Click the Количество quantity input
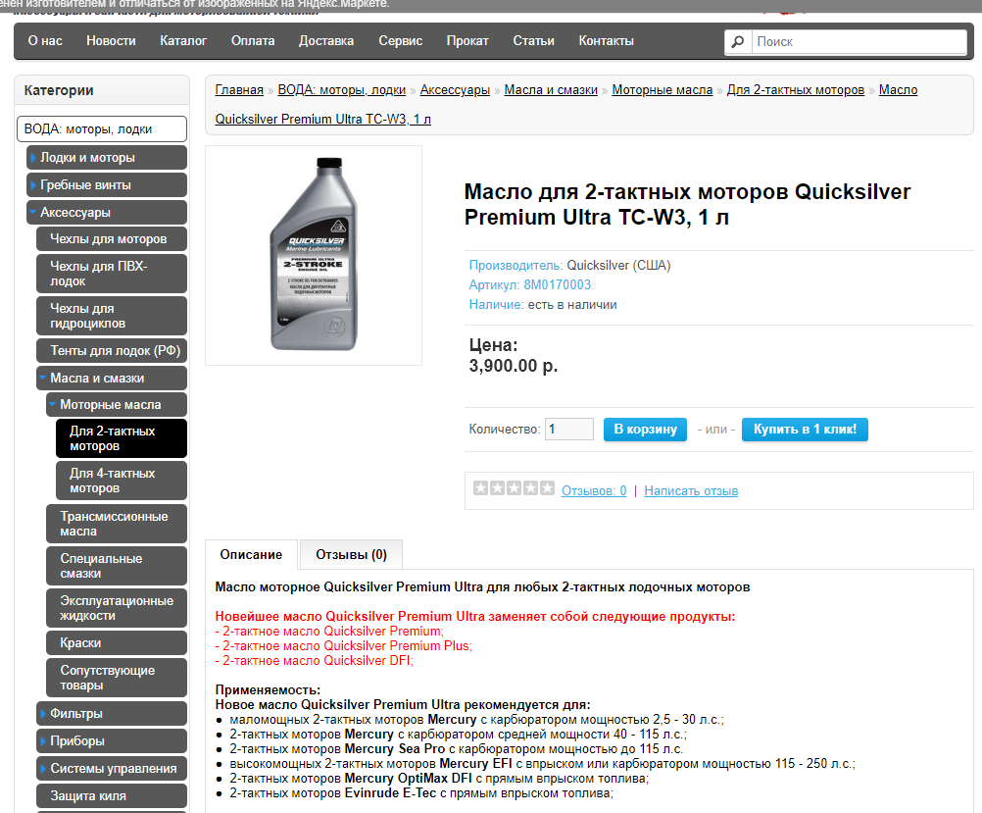Viewport: 982px width, 813px height. click(x=569, y=430)
